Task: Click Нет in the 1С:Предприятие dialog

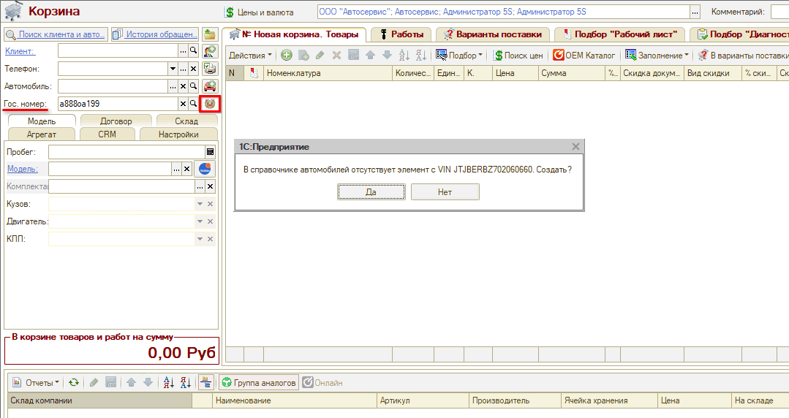Action: pyautogui.click(x=445, y=191)
